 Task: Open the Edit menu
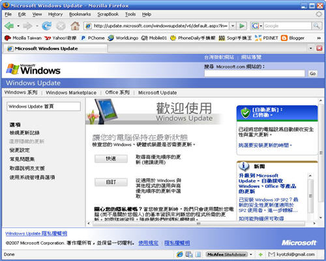[x=22, y=14]
